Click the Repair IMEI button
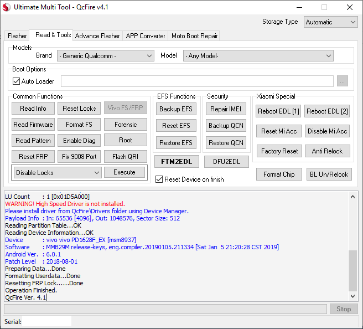Screen dimensions: 363x329 pyautogui.click(x=226, y=109)
